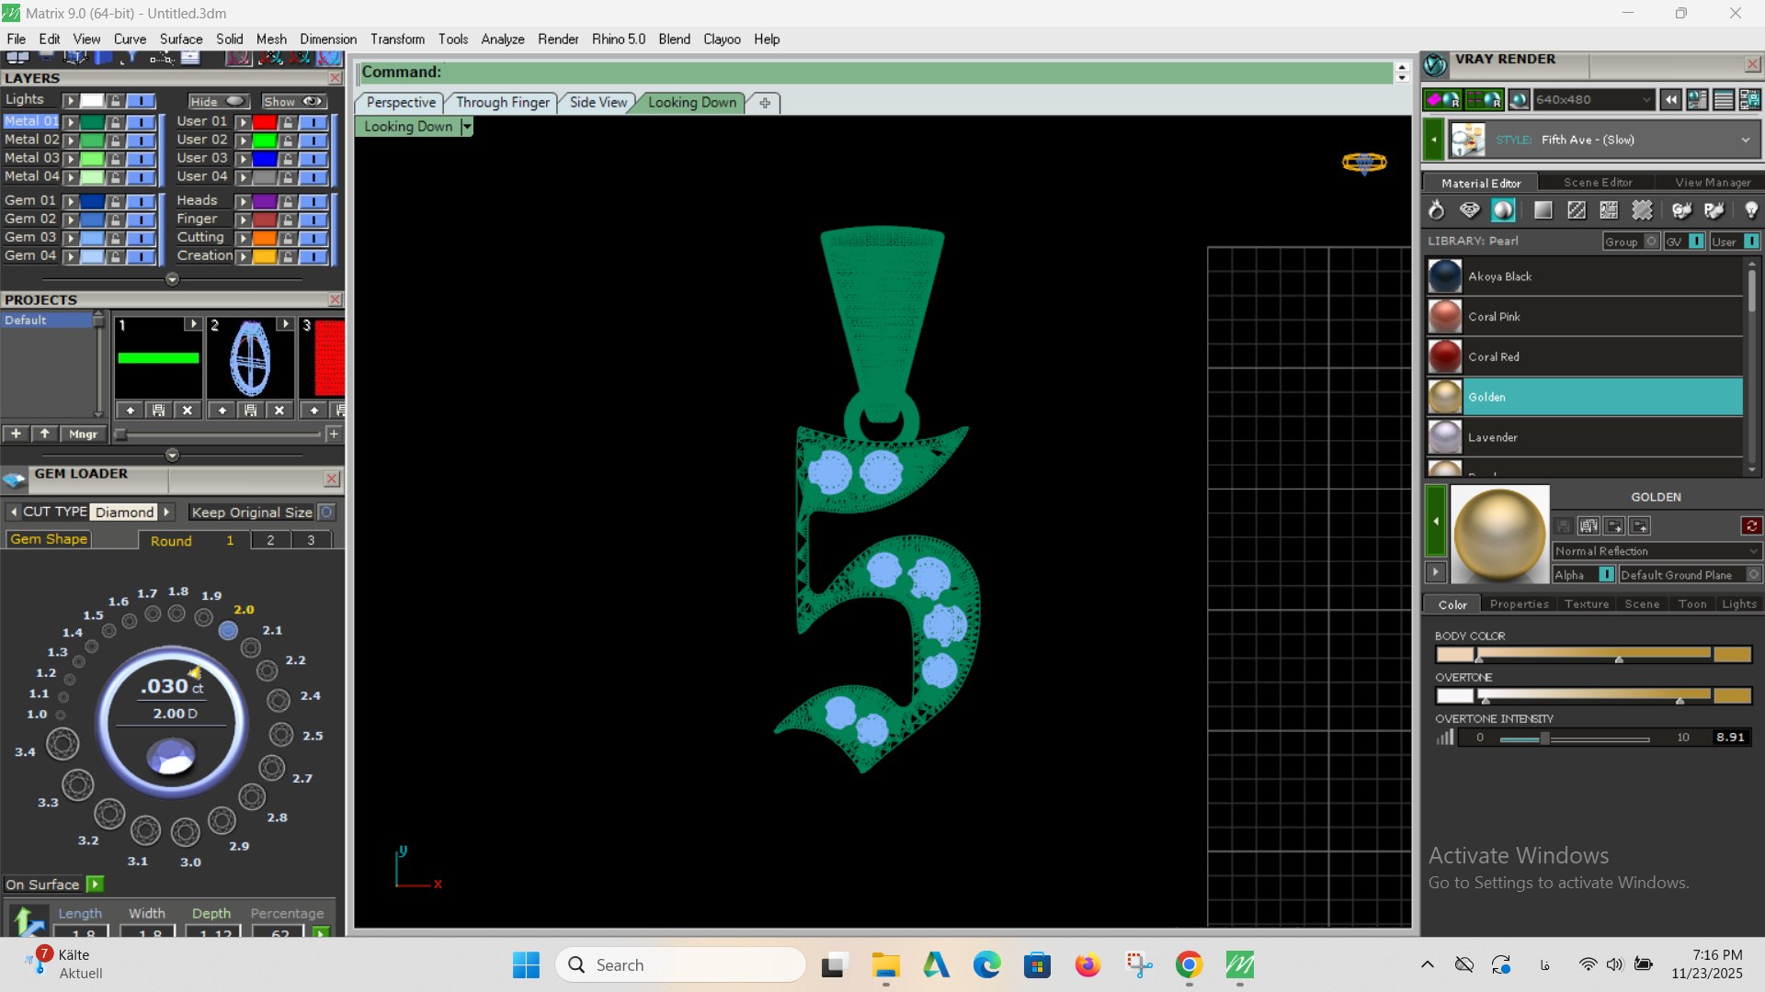The width and height of the screenshot is (1765, 992).
Task: Expand Cutting layer options arrow
Action: (x=243, y=237)
